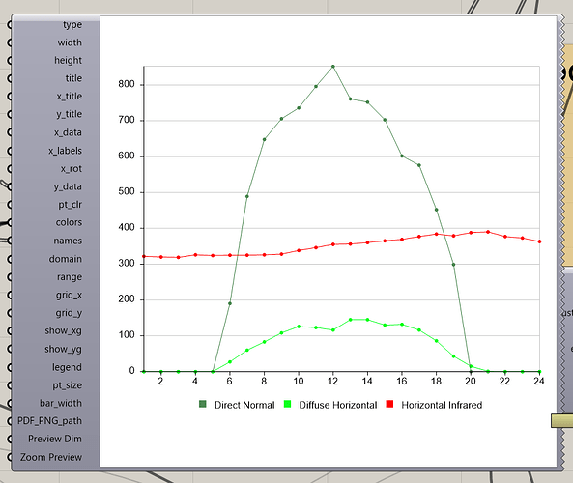Select the 'pt_size' input label
573x483 pixels.
(x=68, y=385)
